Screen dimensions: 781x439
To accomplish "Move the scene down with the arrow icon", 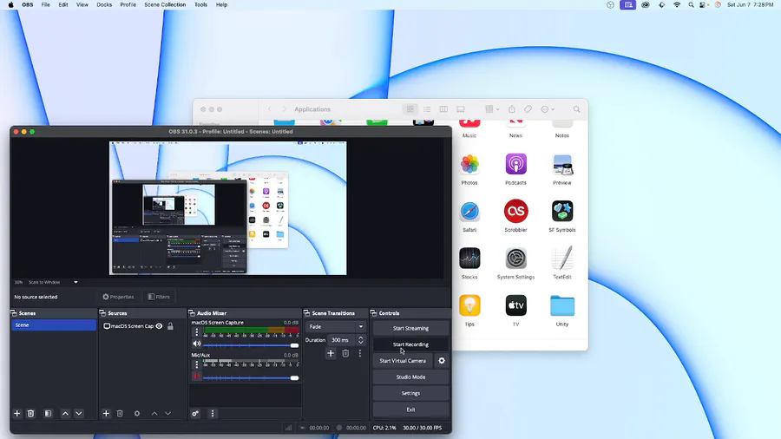I will (x=79, y=414).
